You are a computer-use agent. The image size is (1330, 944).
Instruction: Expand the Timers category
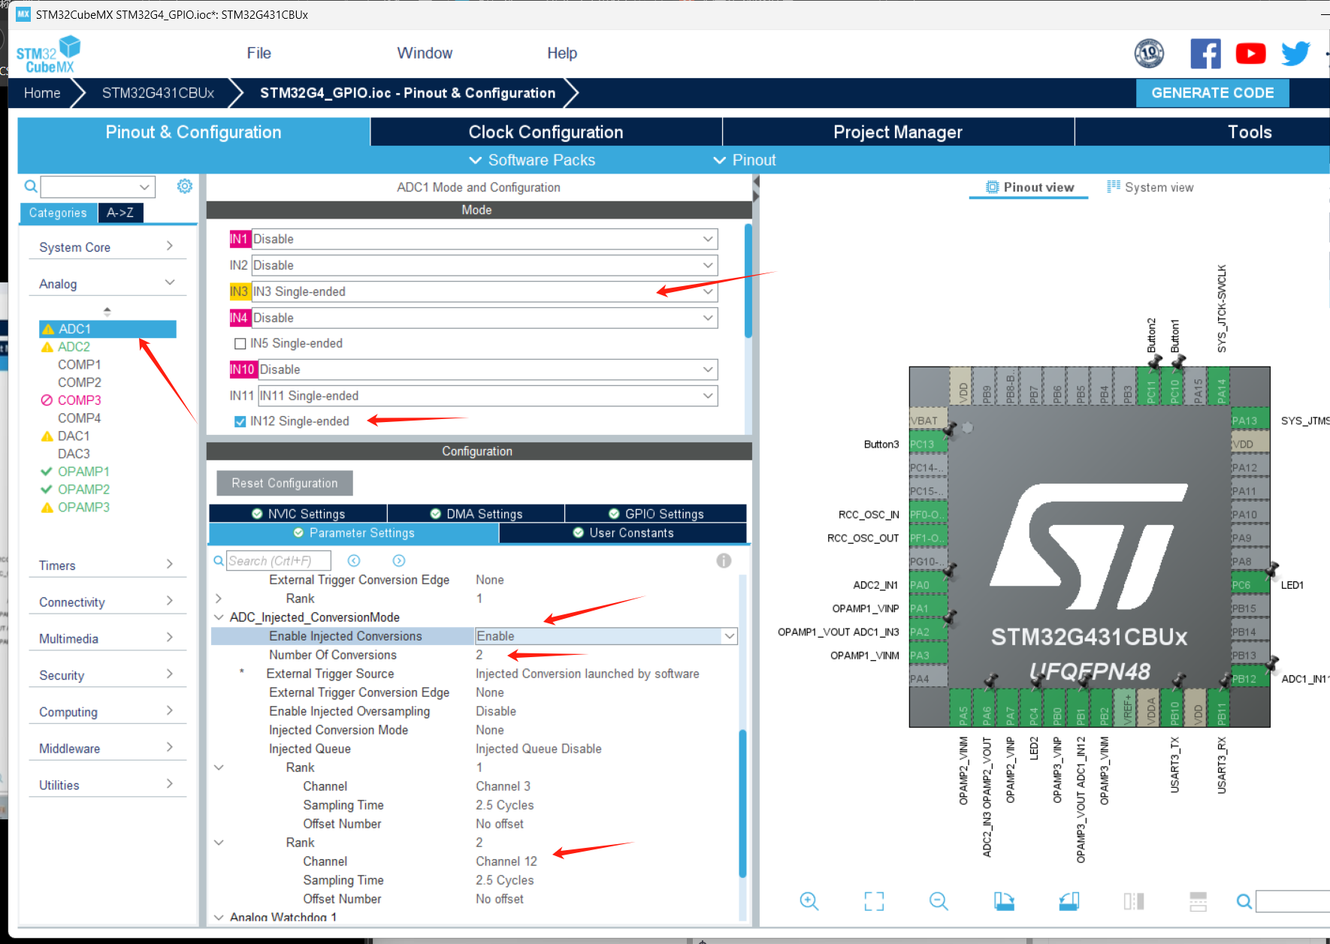point(107,565)
